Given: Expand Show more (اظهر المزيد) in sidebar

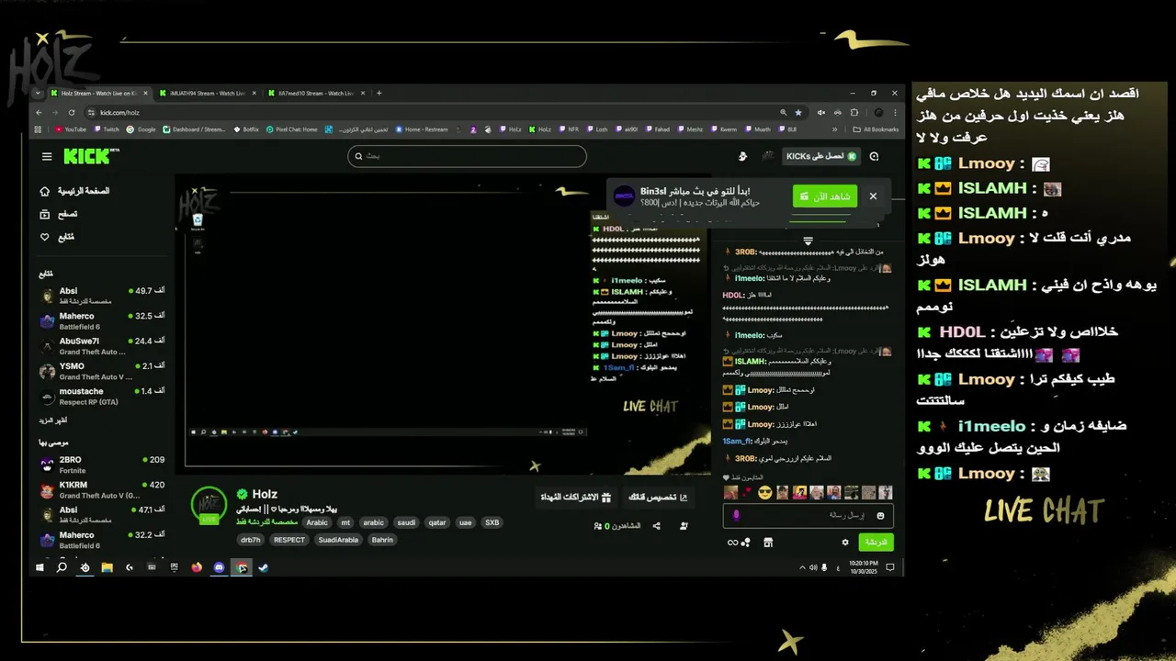Looking at the screenshot, I should tap(52, 420).
